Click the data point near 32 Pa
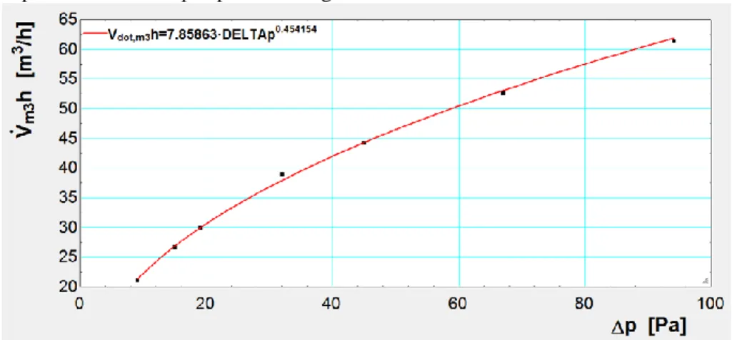Image resolution: width=732 pixels, height=340 pixels. pos(282,174)
